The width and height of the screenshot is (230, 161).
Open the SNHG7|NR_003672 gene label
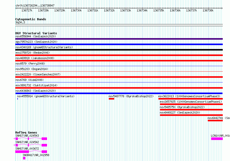point(27,149)
